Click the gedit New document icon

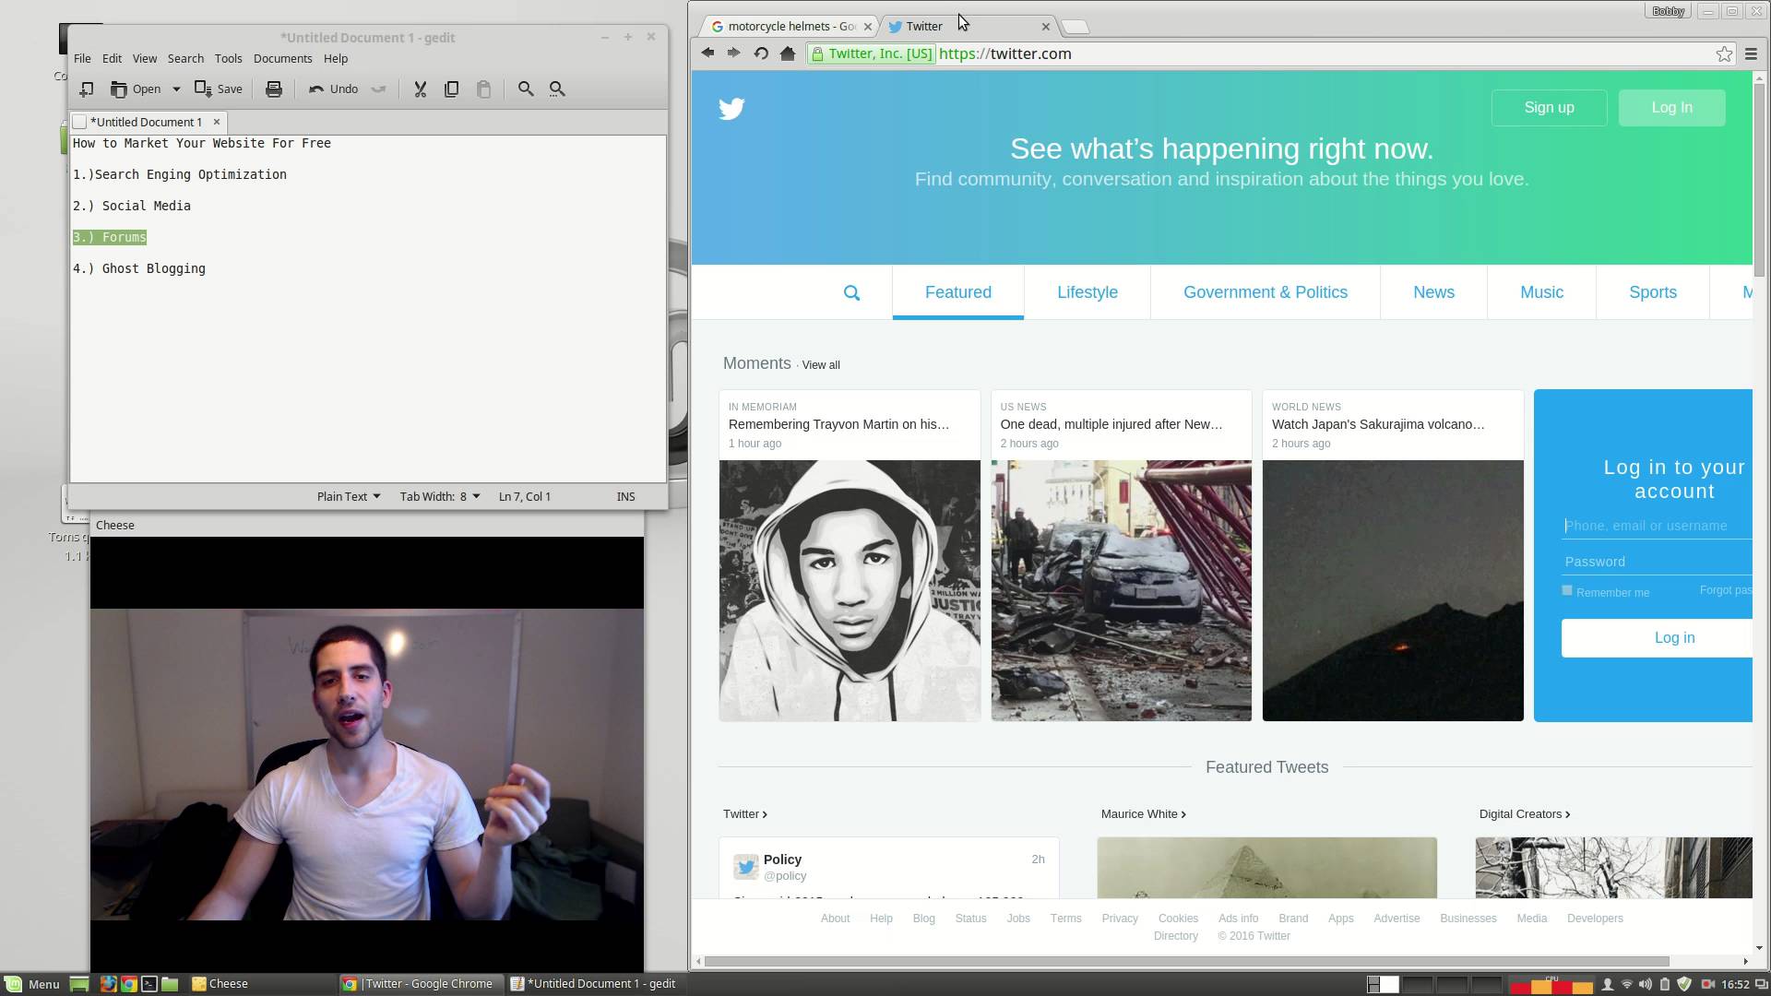click(x=86, y=89)
